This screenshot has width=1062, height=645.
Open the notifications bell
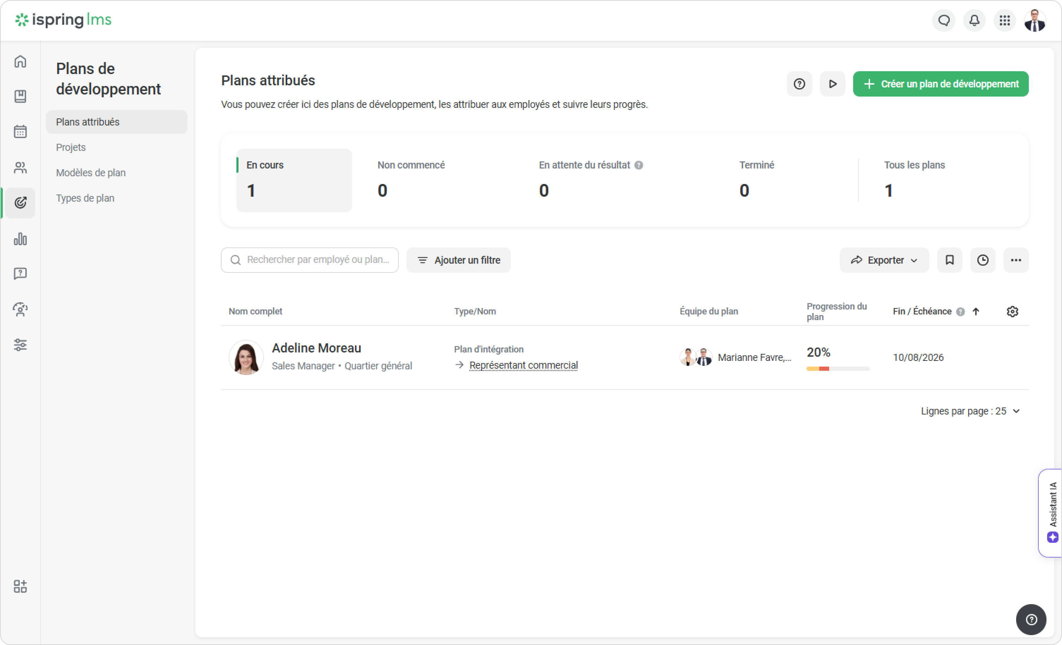(x=974, y=20)
